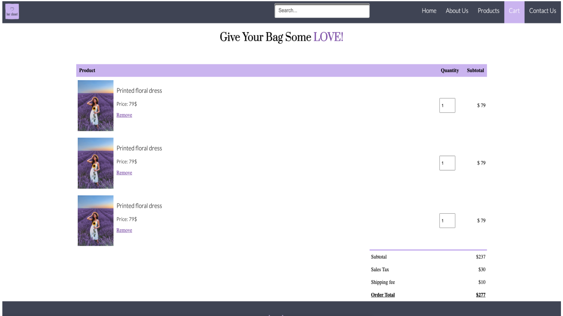Select the highlighted Cart tab
Viewport: 563px width, 316px height.
pyautogui.click(x=514, y=11)
